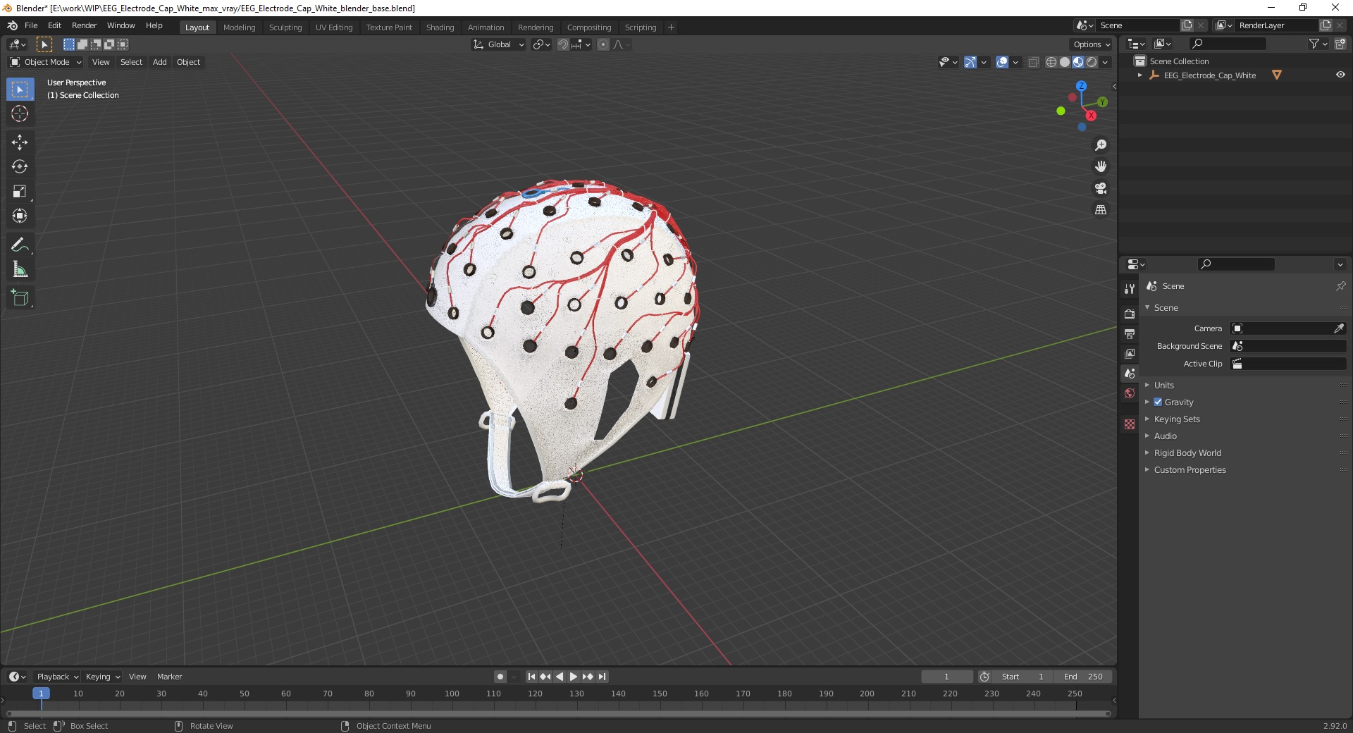Open the View Layer properties tab
This screenshot has width=1353, height=733.
[x=1130, y=353]
